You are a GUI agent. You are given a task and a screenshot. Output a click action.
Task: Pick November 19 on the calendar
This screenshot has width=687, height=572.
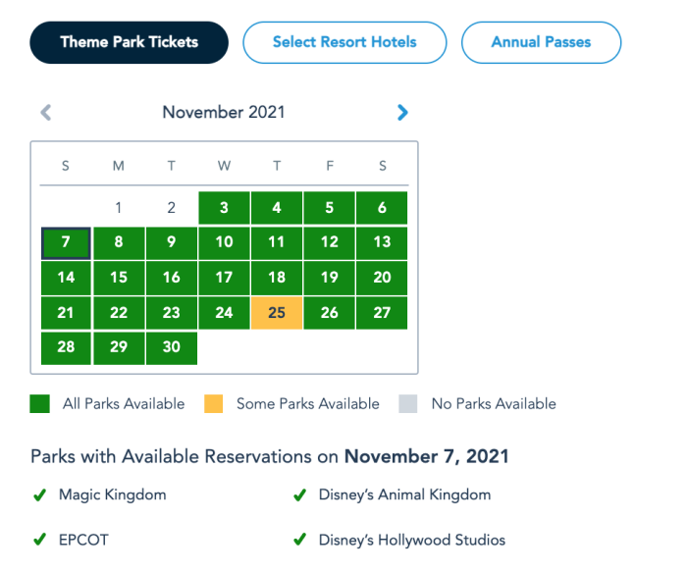pyautogui.click(x=330, y=278)
